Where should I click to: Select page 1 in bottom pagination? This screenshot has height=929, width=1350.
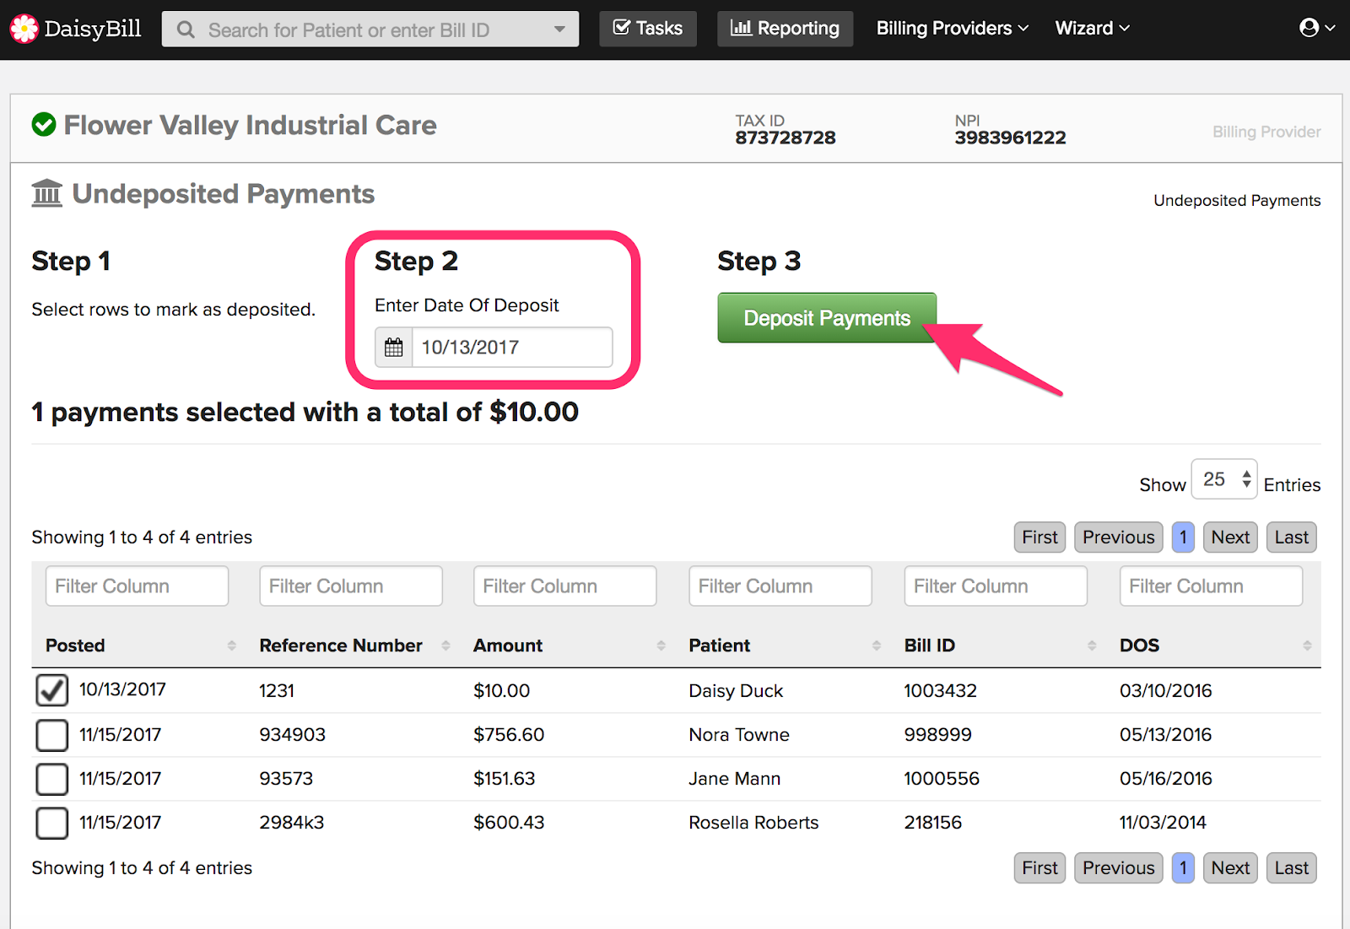point(1183,868)
